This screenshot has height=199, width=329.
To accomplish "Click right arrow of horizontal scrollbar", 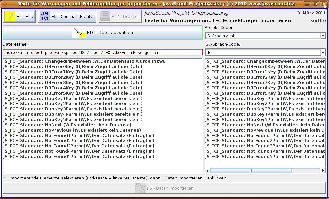I will pyautogui.click(x=323, y=171).
